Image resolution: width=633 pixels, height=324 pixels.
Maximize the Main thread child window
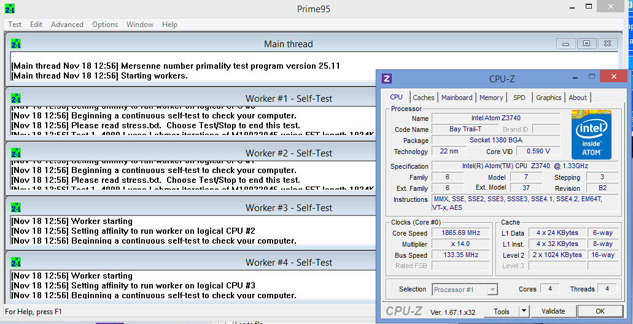pyautogui.click(x=586, y=44)
